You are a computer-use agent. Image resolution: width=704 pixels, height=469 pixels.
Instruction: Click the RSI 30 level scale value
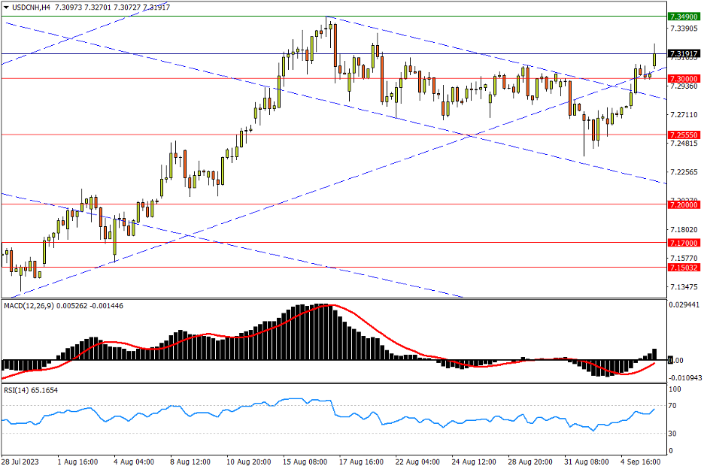(x=675, y=434)
